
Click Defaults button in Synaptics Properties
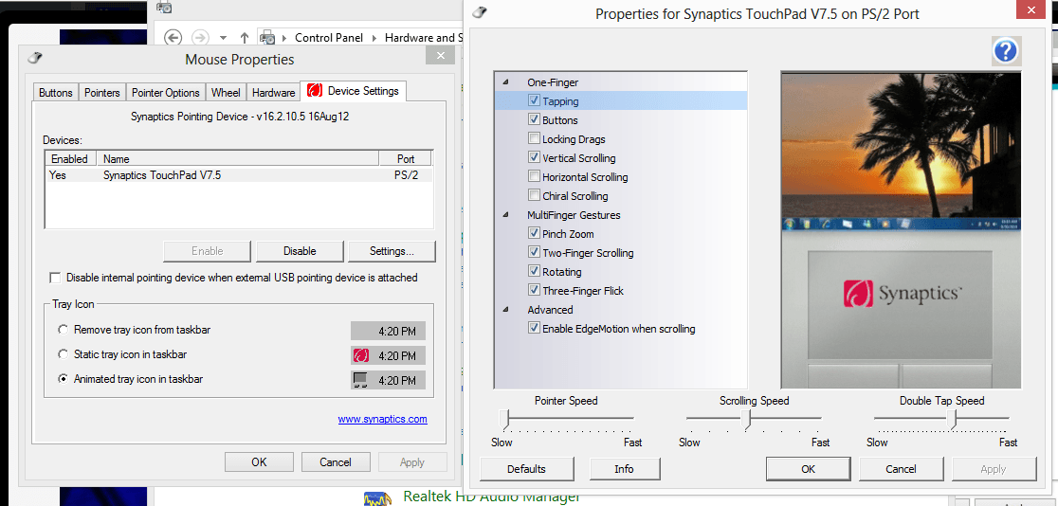[526, 469]
